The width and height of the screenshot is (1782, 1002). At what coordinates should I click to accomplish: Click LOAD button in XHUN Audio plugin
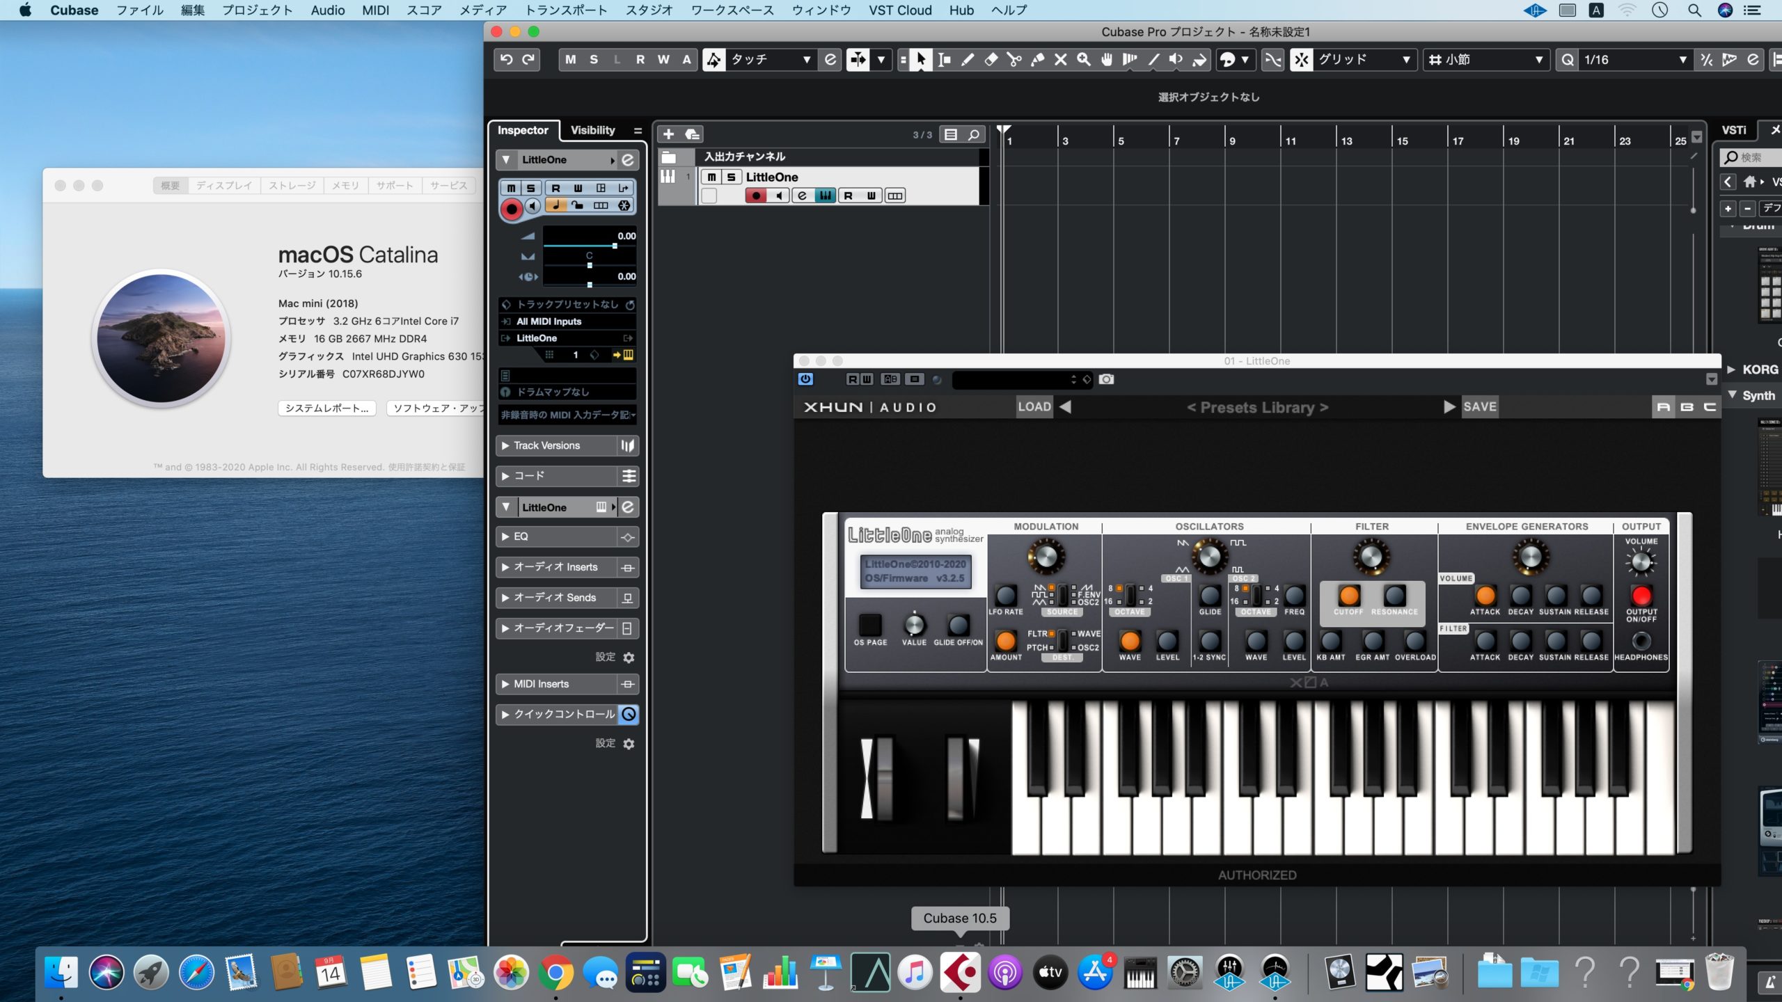(1034, 406)
